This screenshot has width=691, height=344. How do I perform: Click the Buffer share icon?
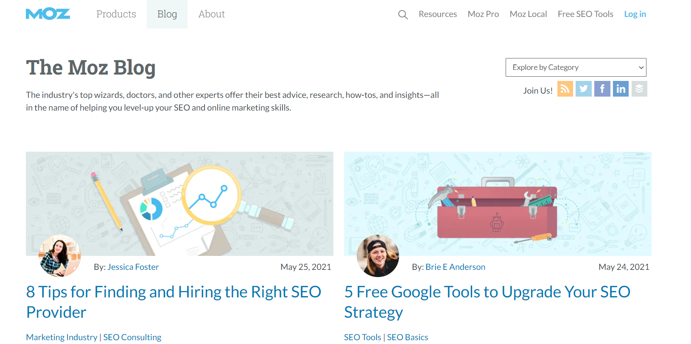point(639,89)
